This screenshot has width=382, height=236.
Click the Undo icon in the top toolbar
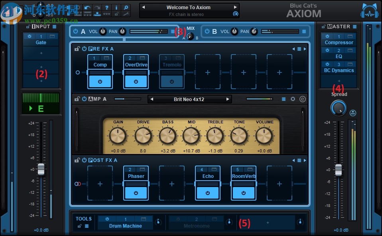87,7
